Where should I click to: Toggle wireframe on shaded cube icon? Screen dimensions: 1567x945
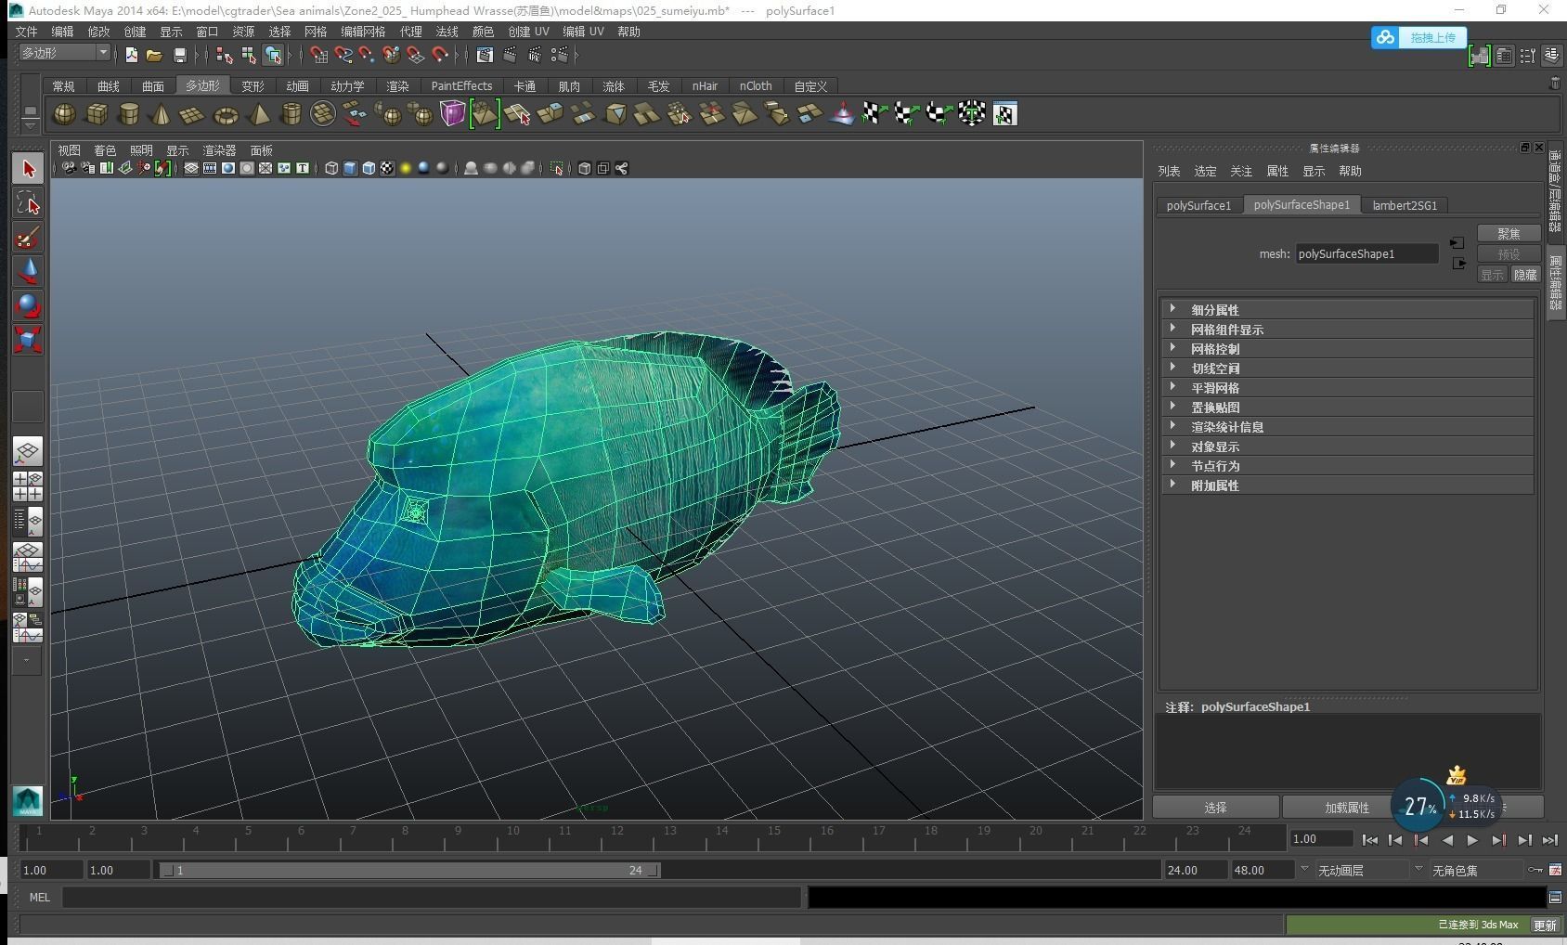369,168
